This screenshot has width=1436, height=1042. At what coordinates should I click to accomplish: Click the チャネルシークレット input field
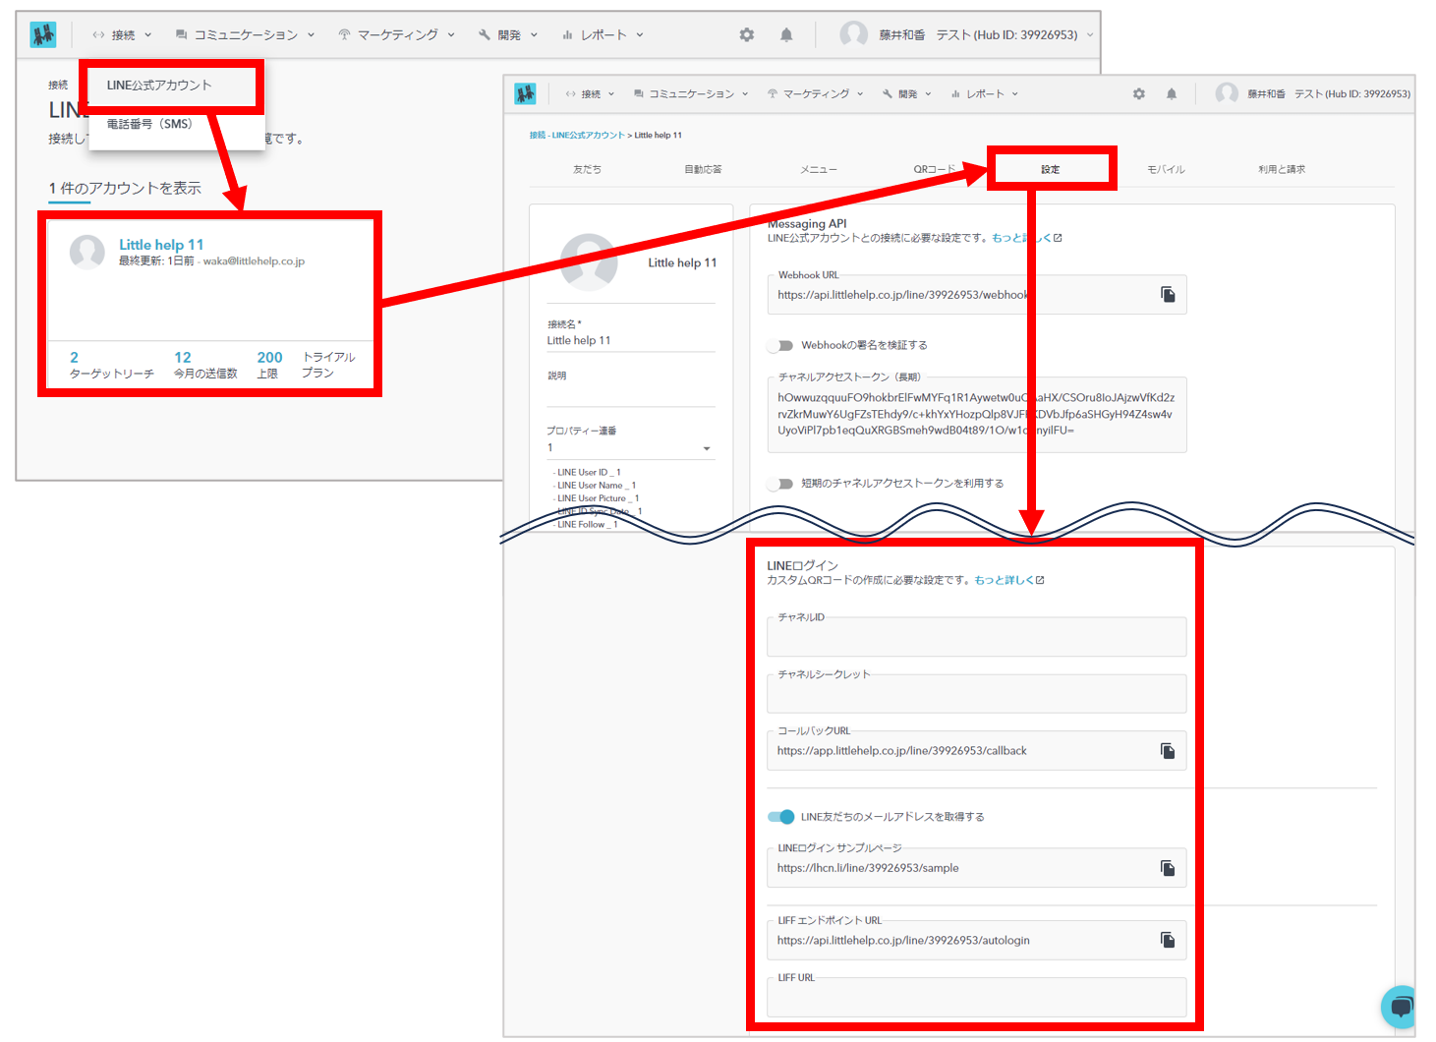coord(975,696)
